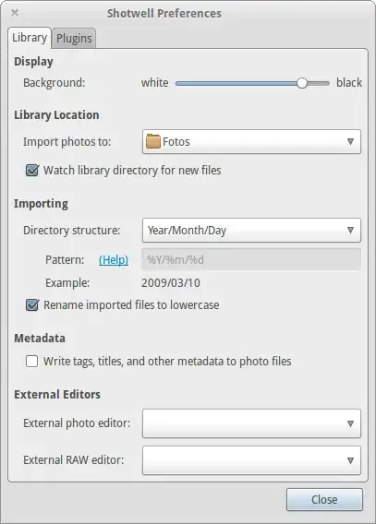
Task: Click the X icon in title bar
Action: (15, 13)
